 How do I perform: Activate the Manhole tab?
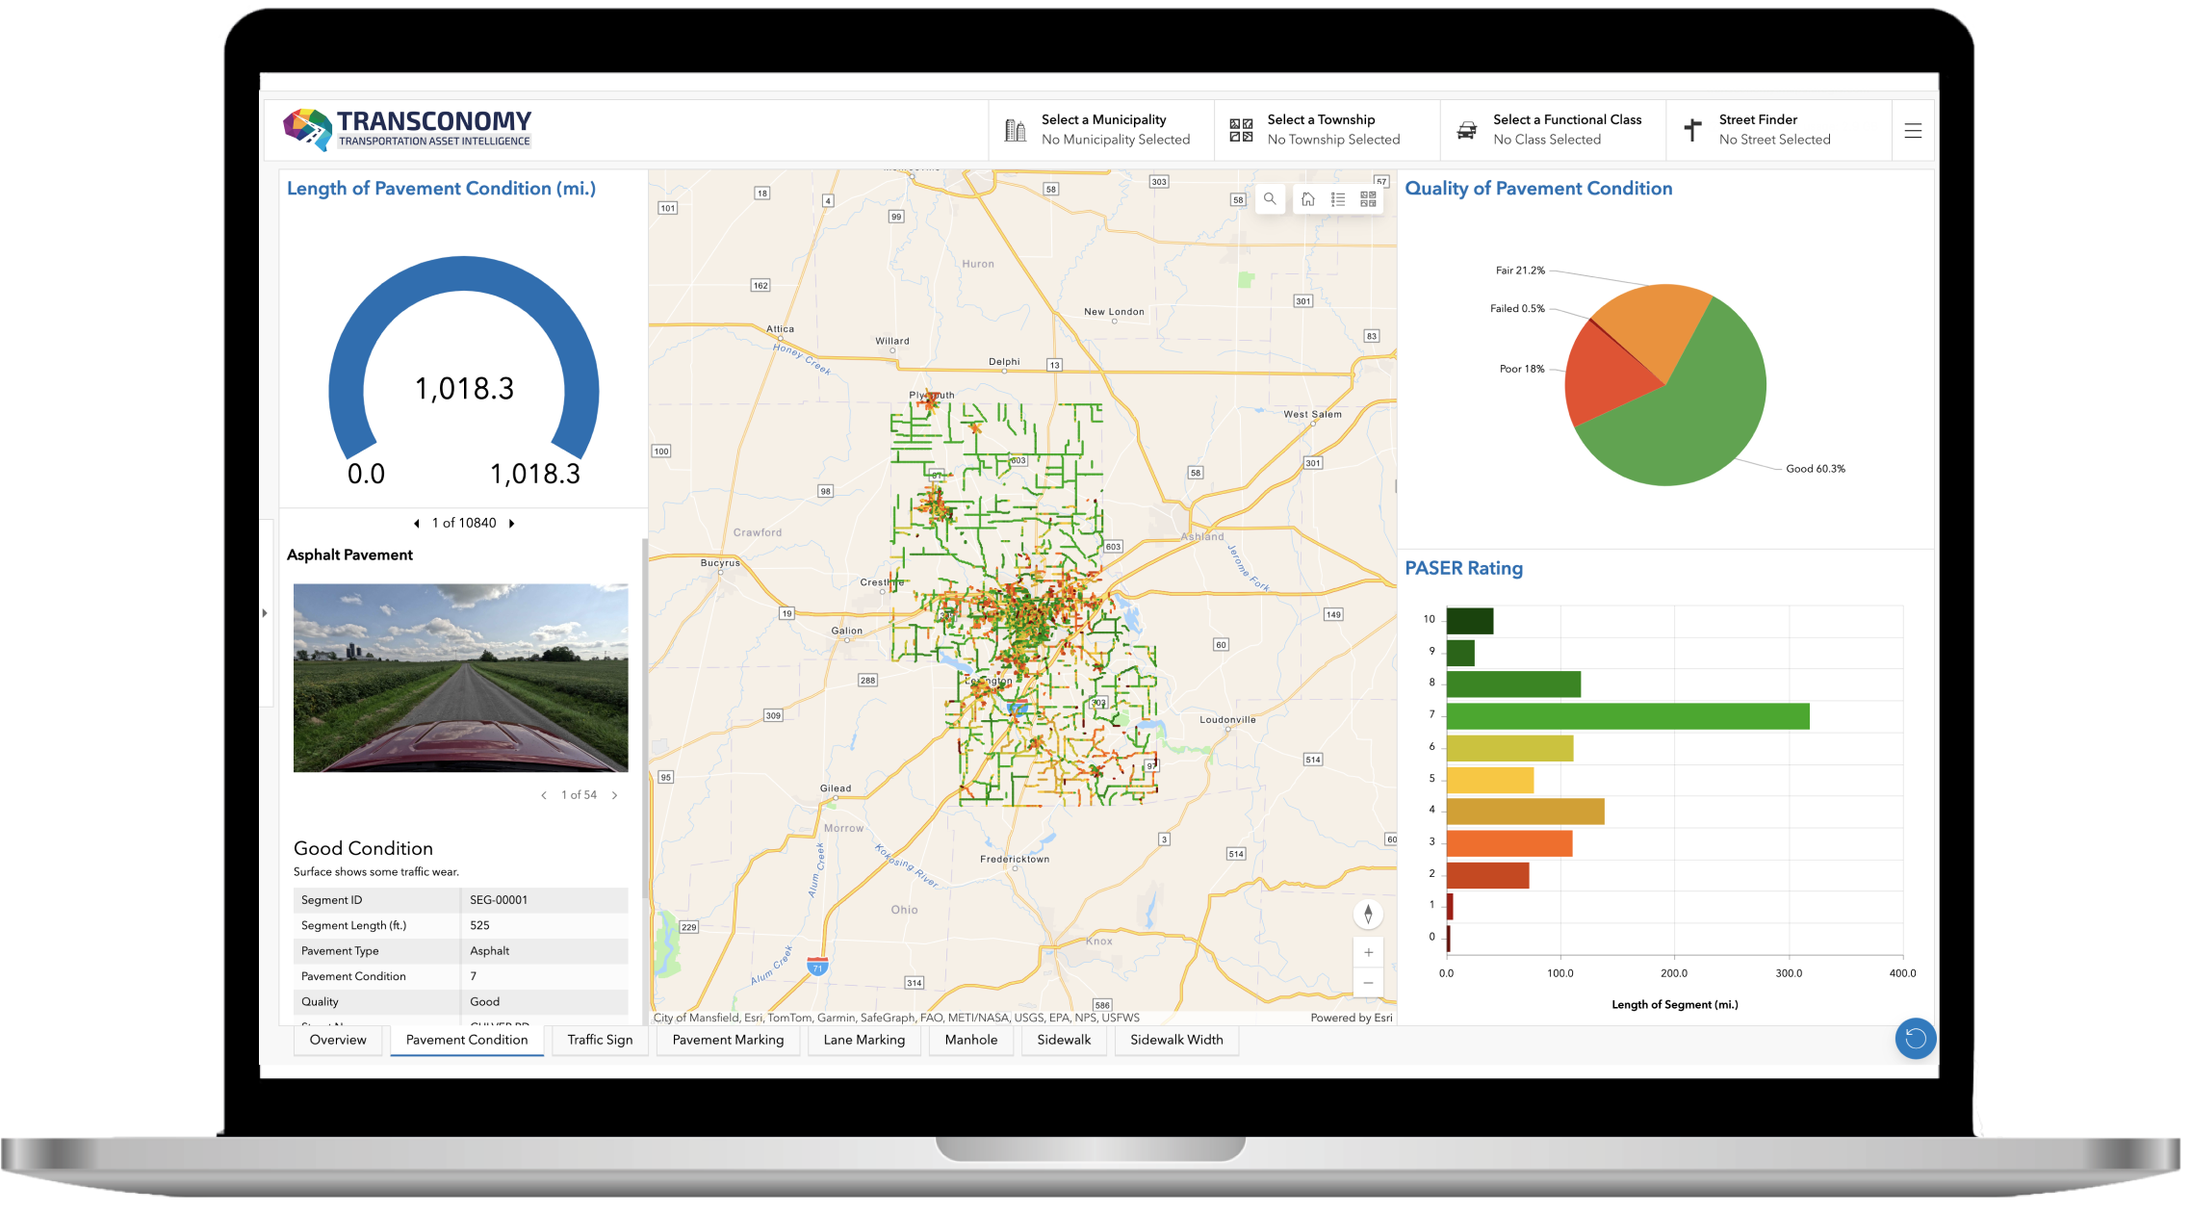[970, 1040]
